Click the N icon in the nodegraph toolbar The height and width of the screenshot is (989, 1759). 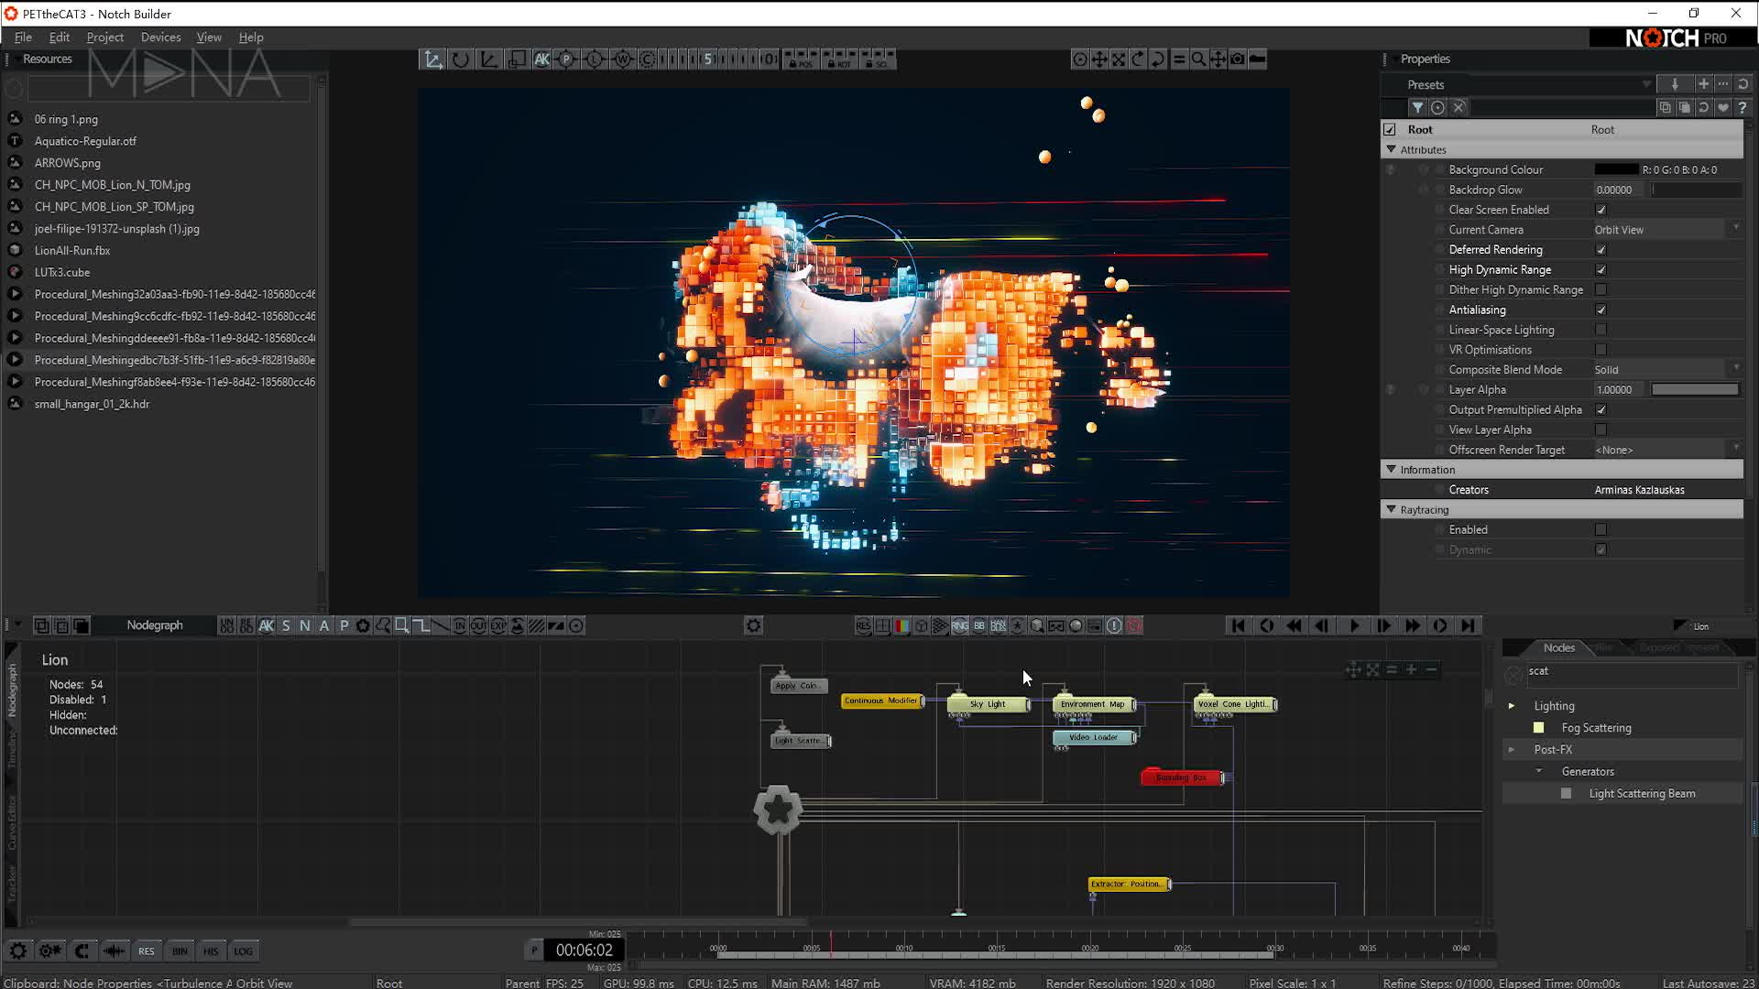(x=305, y=625)
